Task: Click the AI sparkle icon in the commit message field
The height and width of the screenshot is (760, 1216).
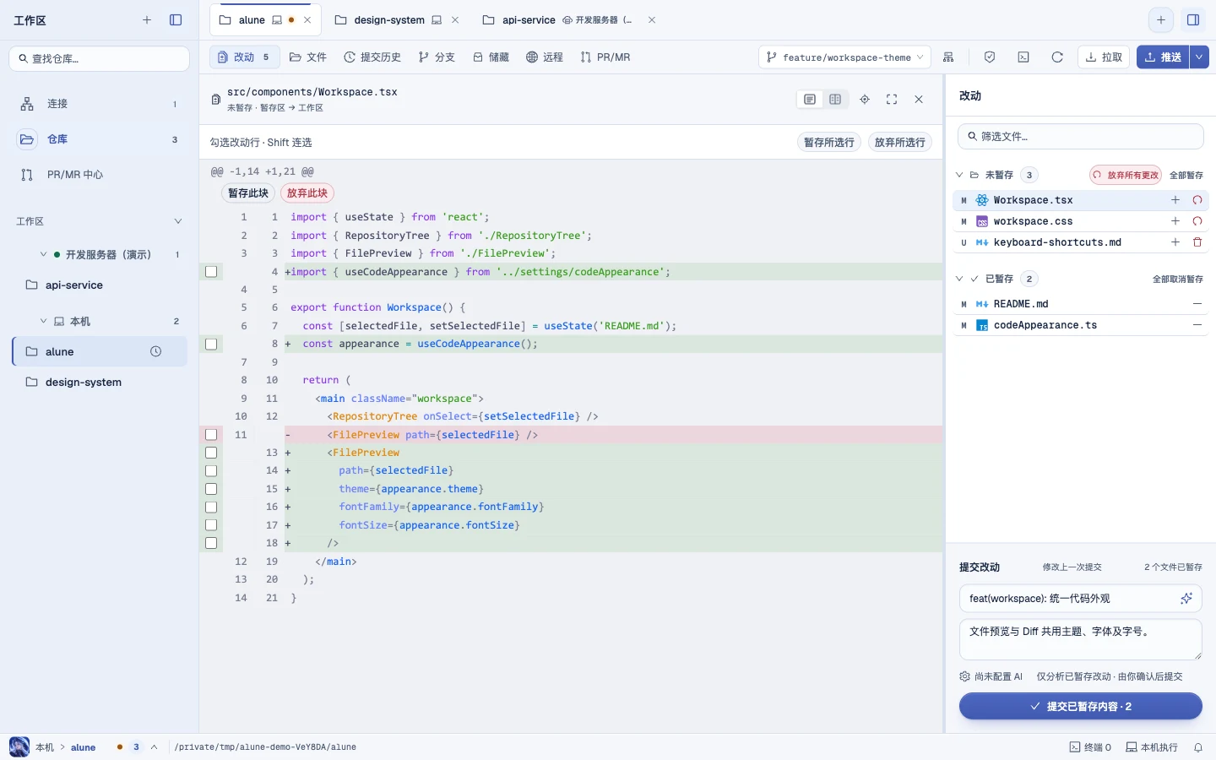Action: pos(1186,599)
